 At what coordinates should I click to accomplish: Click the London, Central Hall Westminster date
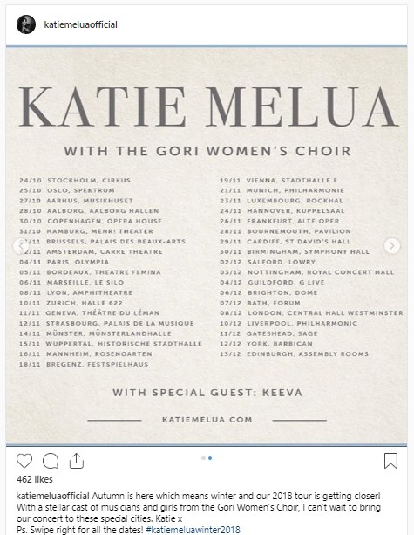pos(311,312)
